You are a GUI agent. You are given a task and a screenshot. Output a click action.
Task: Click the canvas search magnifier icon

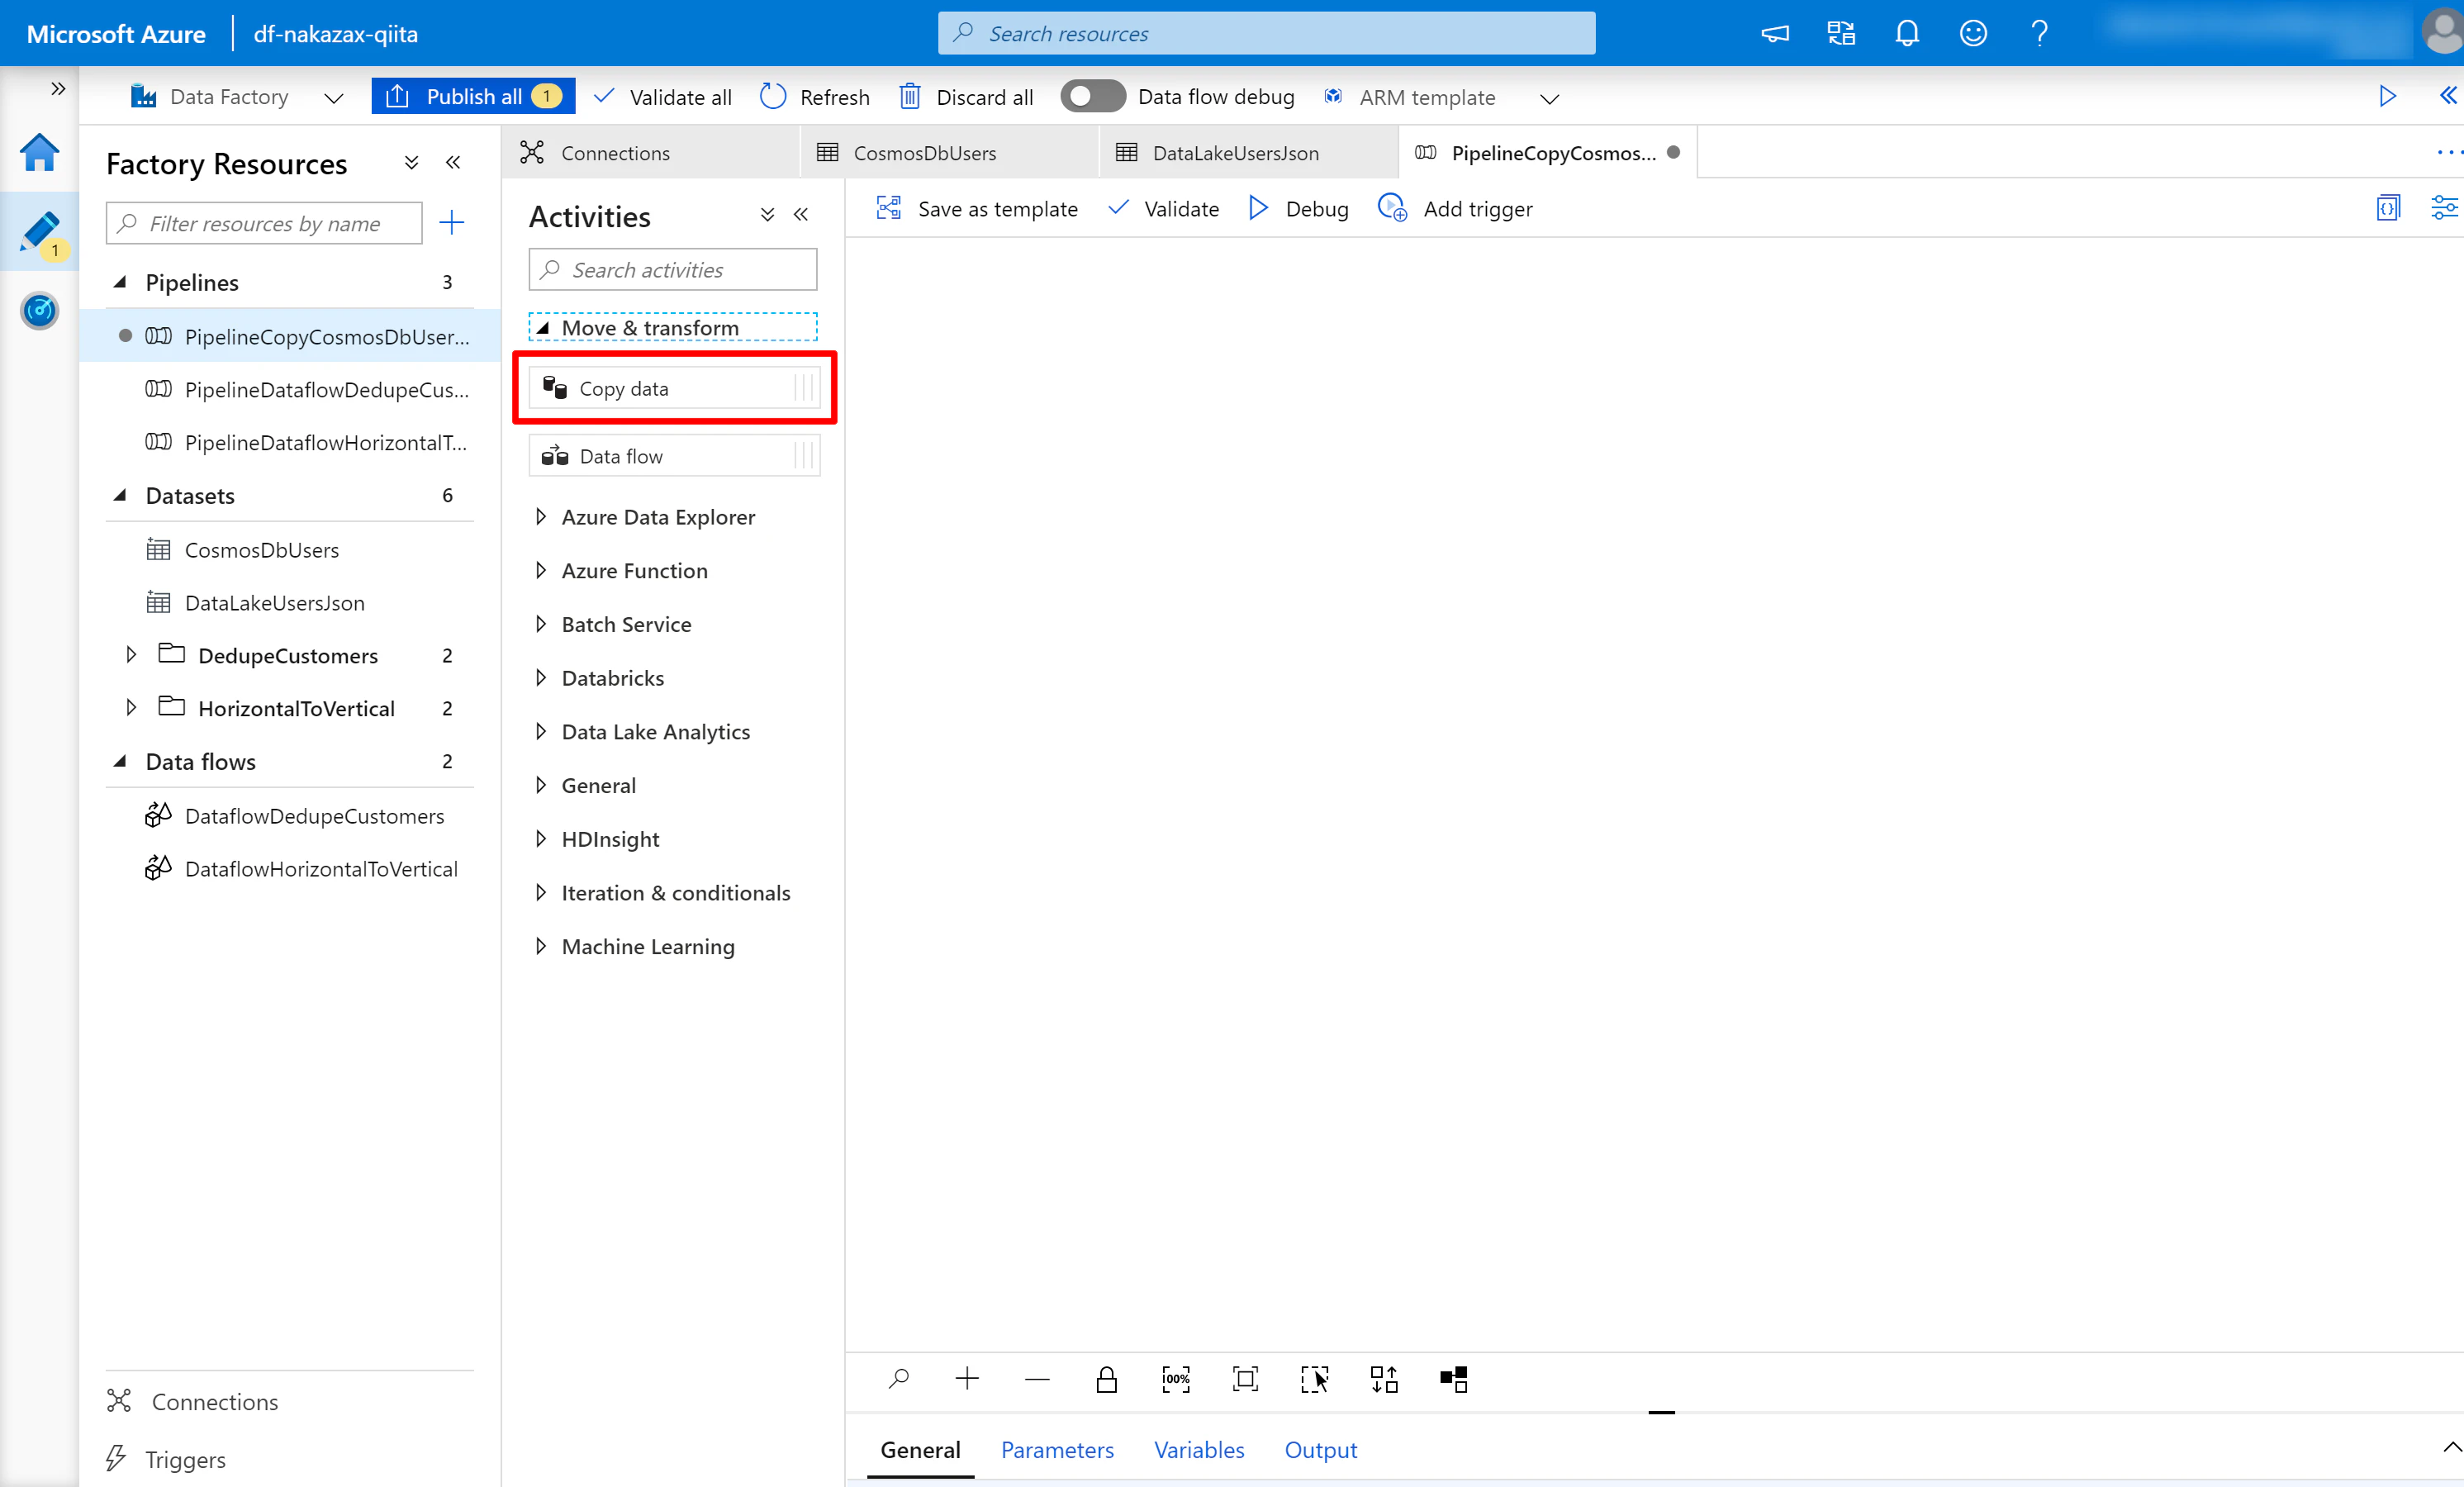click(898, 1380)
